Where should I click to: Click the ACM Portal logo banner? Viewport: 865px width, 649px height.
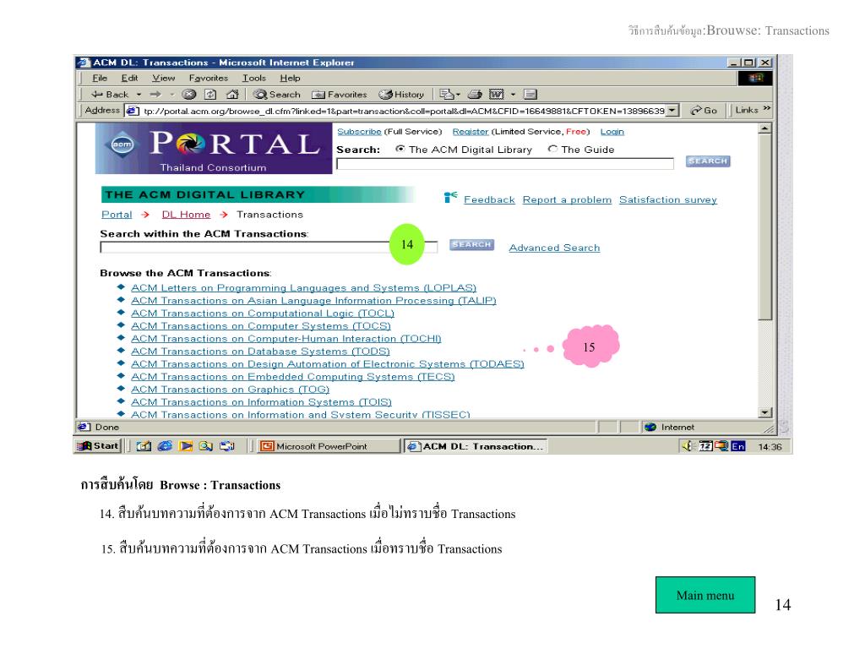214,149
